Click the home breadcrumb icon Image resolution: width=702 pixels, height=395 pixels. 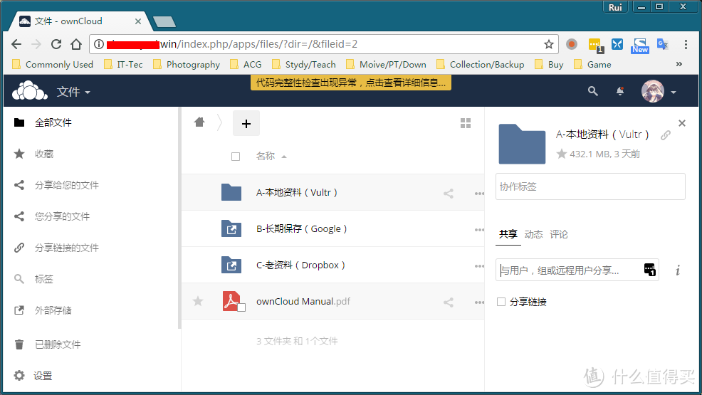coord(199,122)
